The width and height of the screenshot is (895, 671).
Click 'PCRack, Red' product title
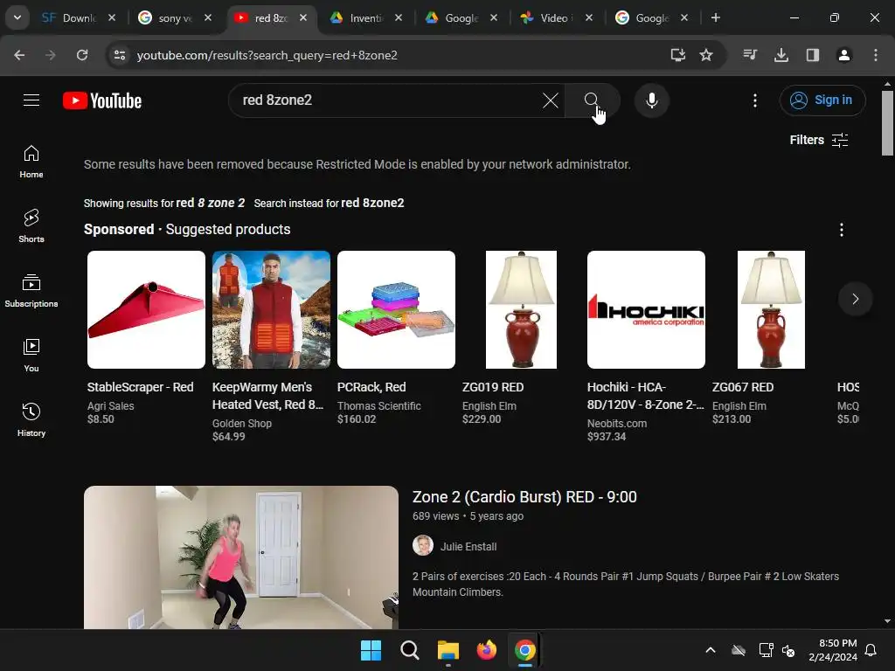pyautogui.click(x=371, y=387)
